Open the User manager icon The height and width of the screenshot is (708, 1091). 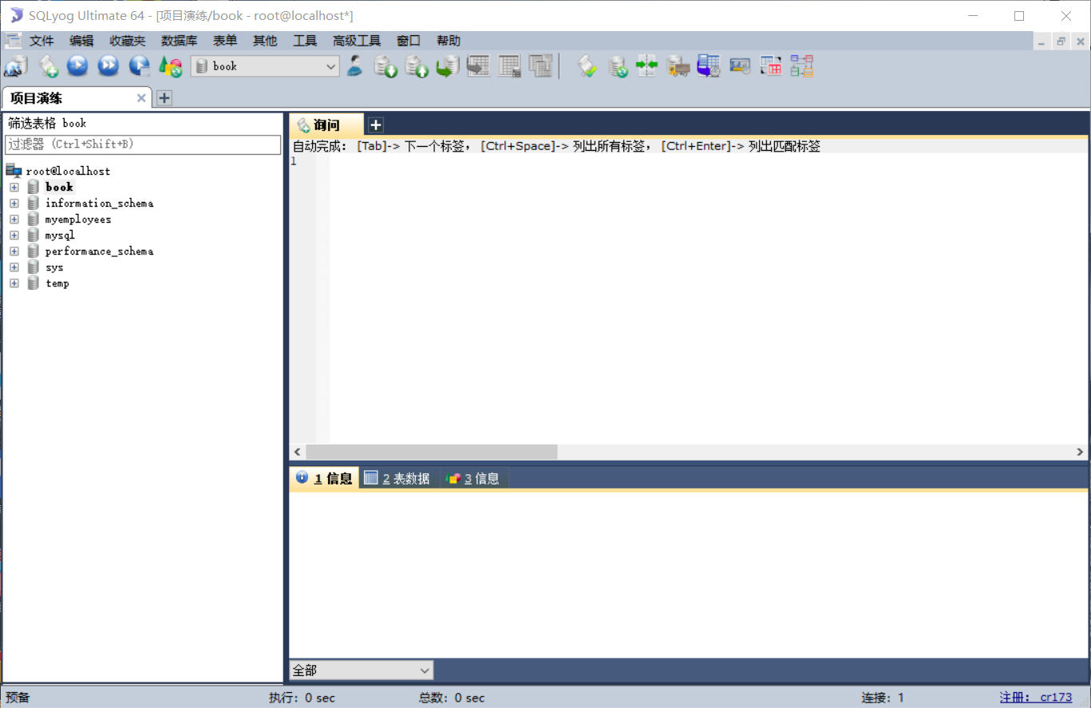(355, 66)
